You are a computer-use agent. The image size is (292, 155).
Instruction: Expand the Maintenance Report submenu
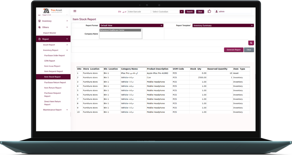coord(67,110)
